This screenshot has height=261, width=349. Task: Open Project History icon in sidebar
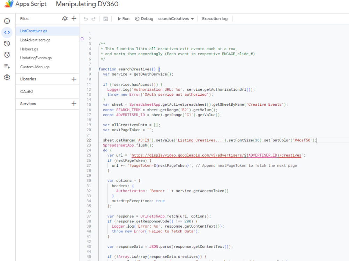7,43
